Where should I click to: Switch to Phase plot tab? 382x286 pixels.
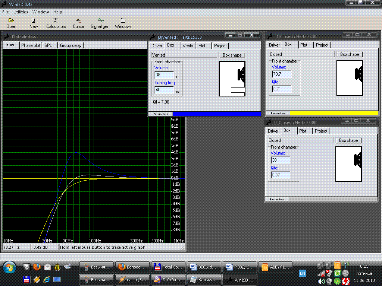31,45
